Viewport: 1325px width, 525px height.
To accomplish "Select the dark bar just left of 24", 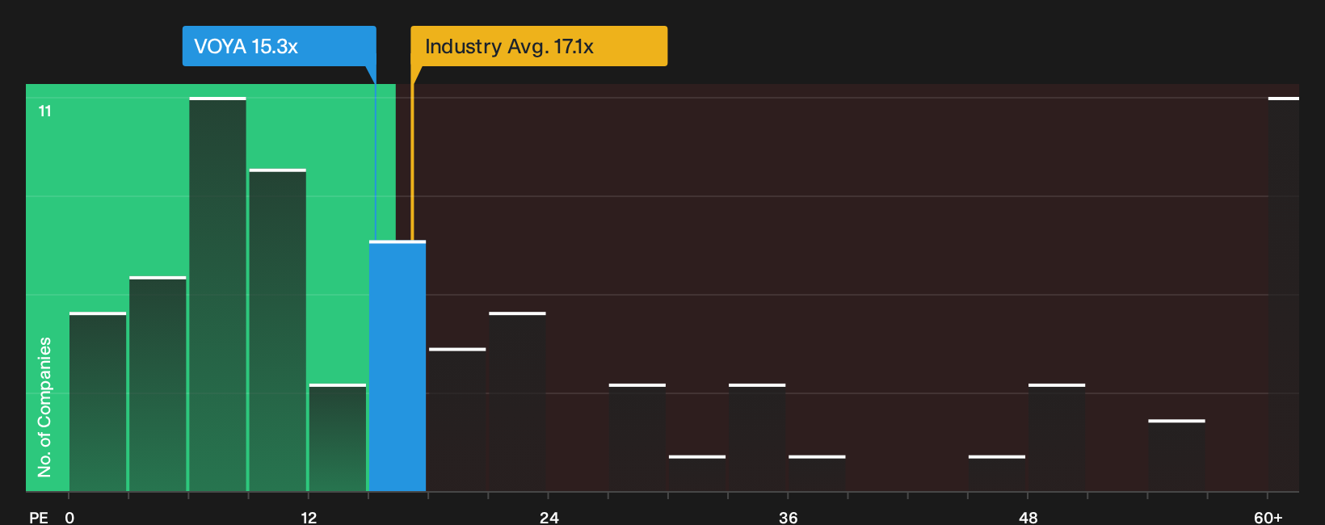I will click(x=517, y=401).
